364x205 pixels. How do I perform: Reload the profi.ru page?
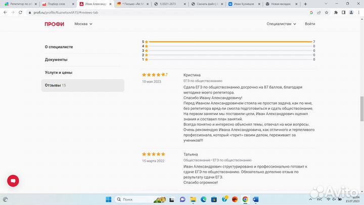click(20, 13)
